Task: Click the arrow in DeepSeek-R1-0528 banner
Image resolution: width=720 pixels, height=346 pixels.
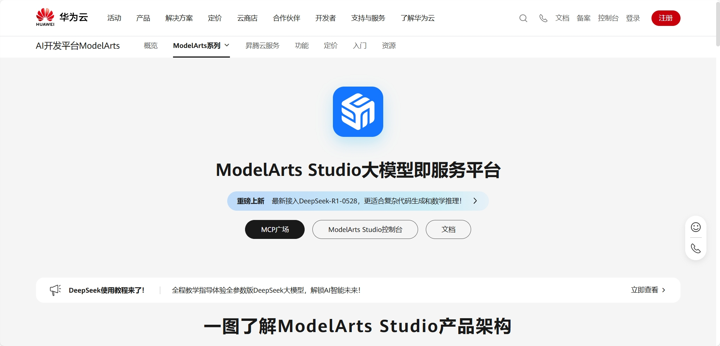Action: tap(475, 201)
